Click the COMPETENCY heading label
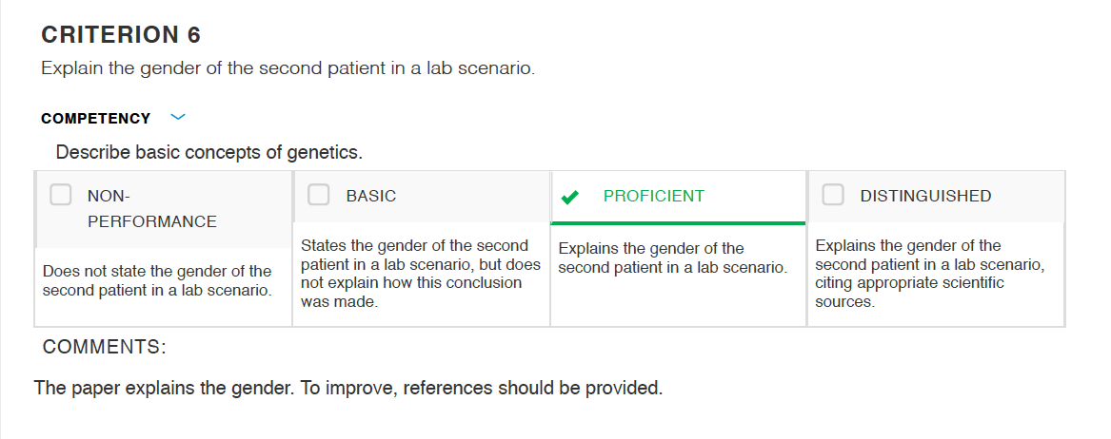The height and width of the screenshot is (439, 1111). [x=95, y=118]
